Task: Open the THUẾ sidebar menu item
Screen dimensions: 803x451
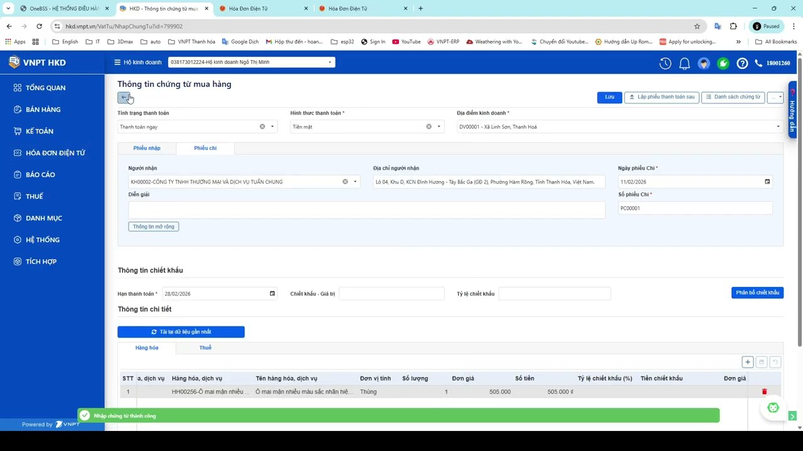Action: [35, 196]
